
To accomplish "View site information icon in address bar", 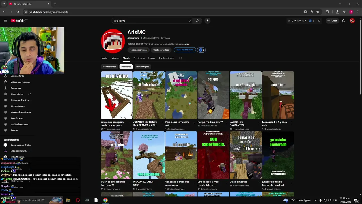I will [26, 12].
